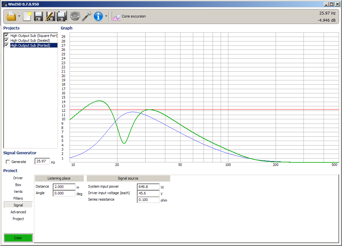Uncheck High Output Sub (Sealed) project
This screenshot has height=246, width=342.
(x=6, y=40)
